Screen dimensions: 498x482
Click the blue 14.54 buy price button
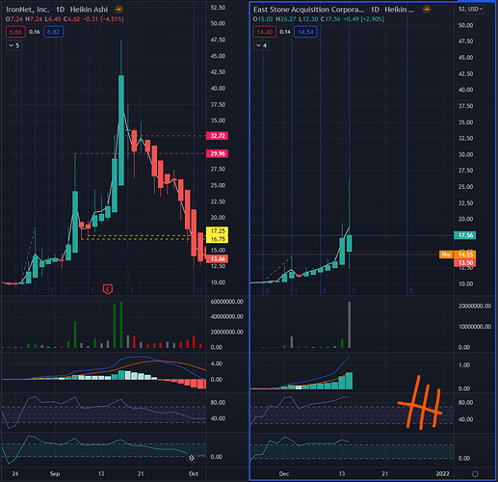[305, 32]
